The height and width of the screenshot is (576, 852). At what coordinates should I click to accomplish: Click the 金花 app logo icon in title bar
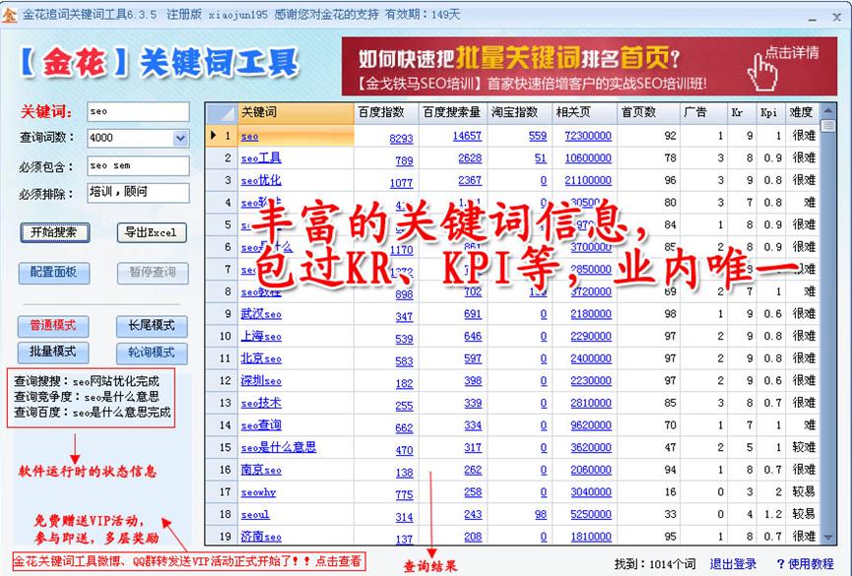10,15
